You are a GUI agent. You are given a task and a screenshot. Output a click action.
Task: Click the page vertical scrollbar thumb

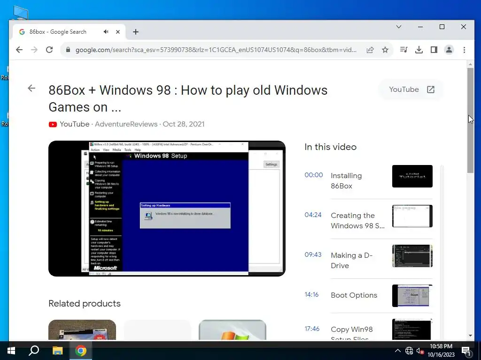[470, 120]
